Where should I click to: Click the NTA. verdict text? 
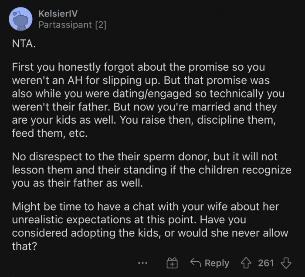(x=24, y=45)
